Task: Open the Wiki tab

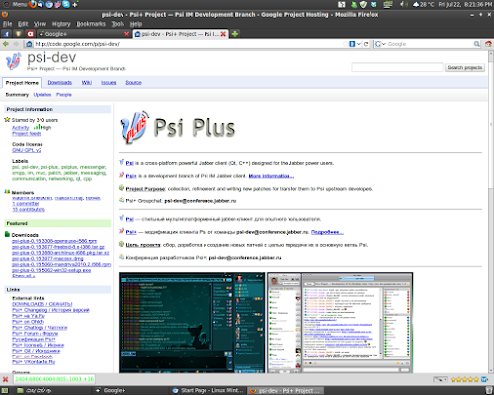Action: pos(87,82)
